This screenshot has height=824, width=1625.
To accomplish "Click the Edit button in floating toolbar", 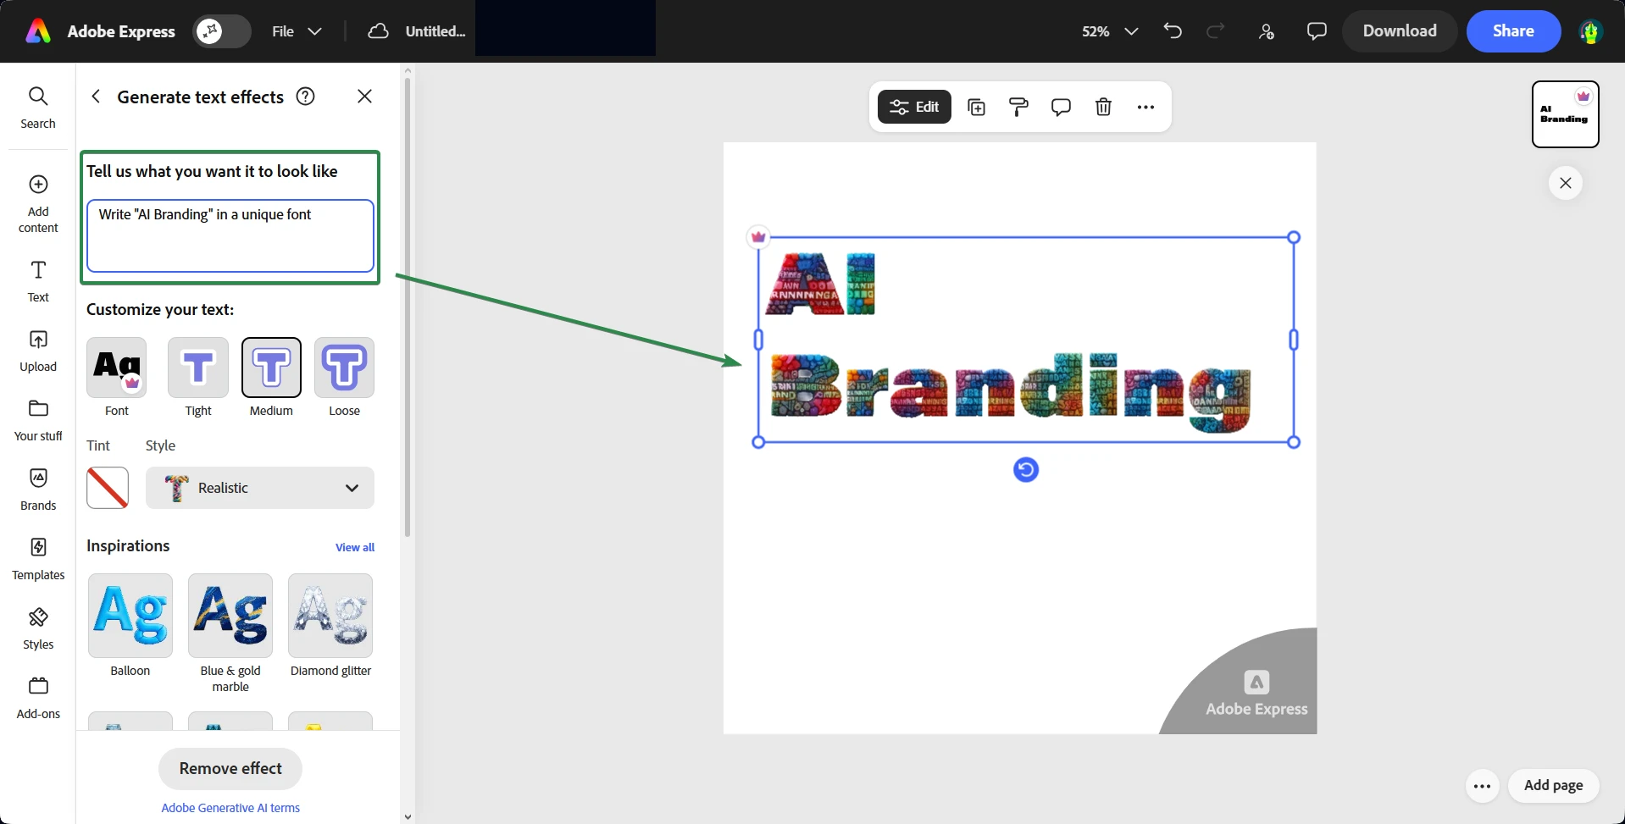I will [x=914, y=107].
